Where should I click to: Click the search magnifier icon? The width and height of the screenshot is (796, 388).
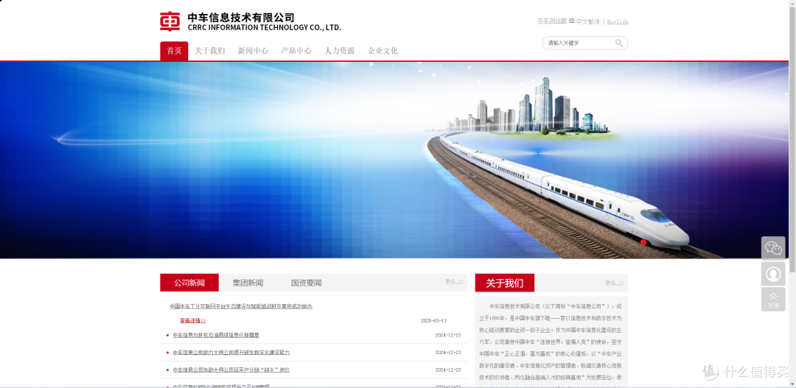[x=619, y=43]
